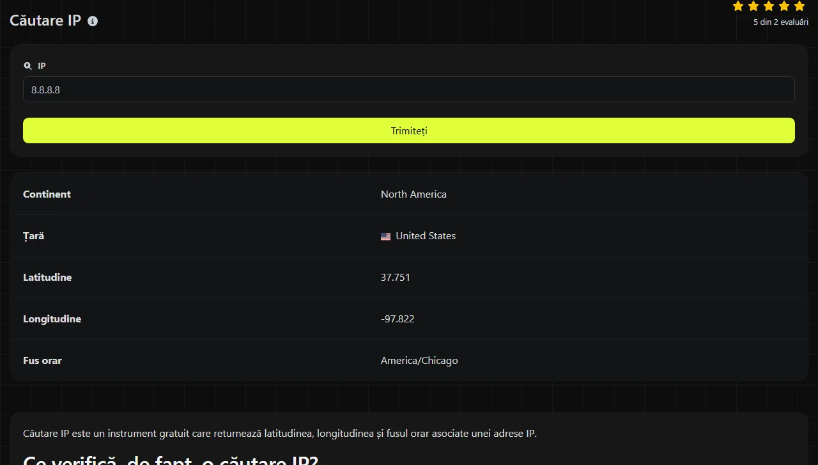Viewport: 818px width, 465px height.
Task: Click the "5 din 2 evaluări" rating text
Action: [781, 22]
